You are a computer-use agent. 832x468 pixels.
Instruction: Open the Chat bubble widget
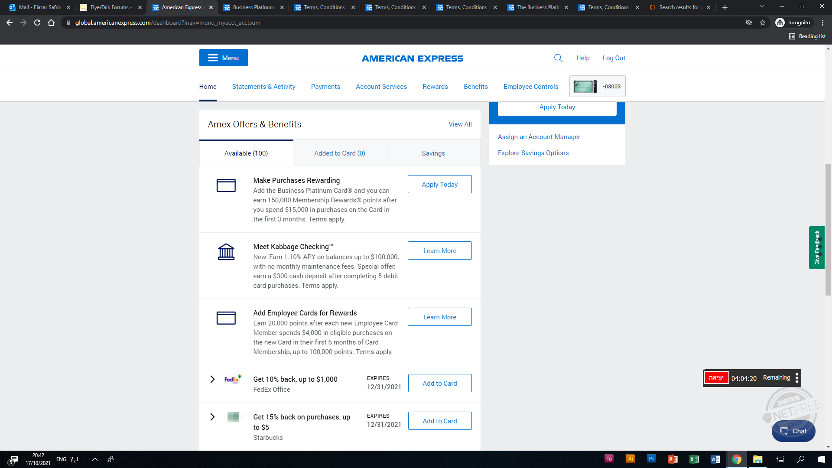[x=793, y=431]
